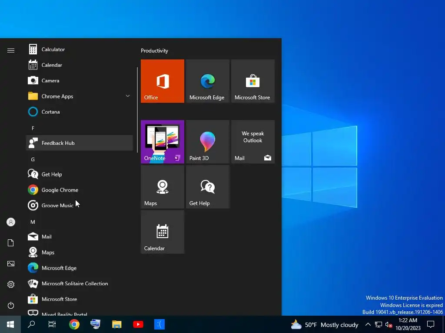The height and width of the screenshot is (333, 445).
Task: Click the letter G section header
Action: click(33, 160)
